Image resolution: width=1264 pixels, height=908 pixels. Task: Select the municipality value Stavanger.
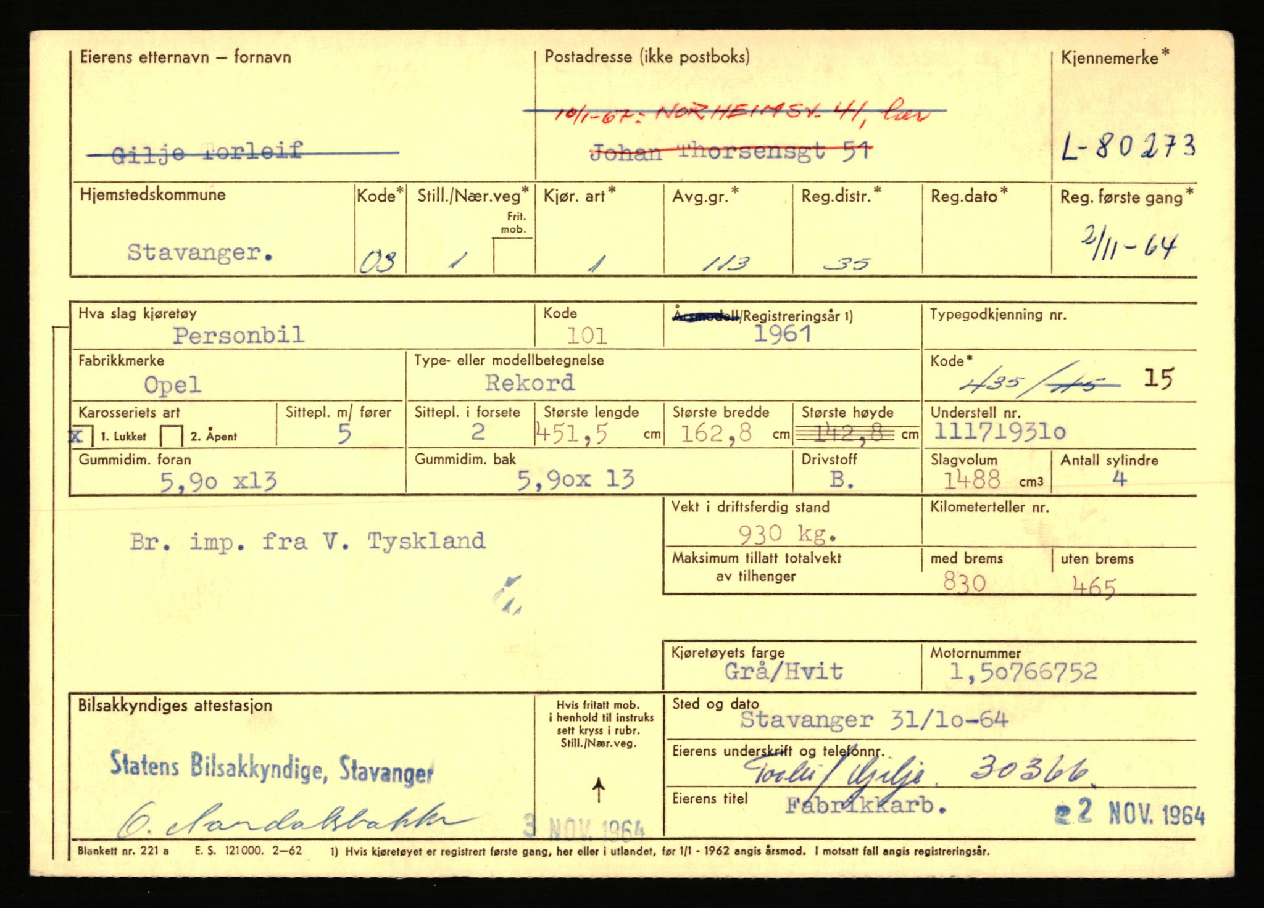click(200, 252)
